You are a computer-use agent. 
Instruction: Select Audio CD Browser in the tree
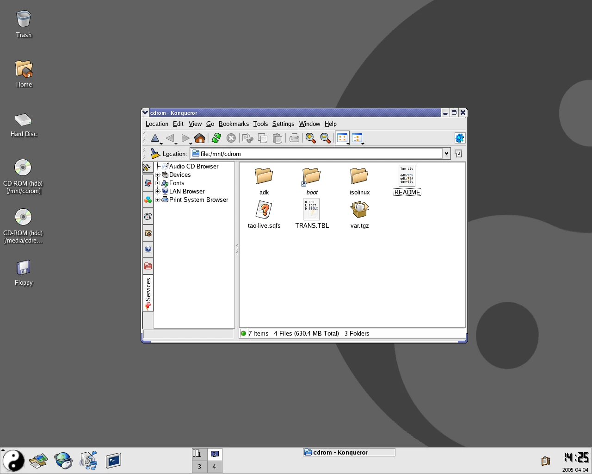193,167
